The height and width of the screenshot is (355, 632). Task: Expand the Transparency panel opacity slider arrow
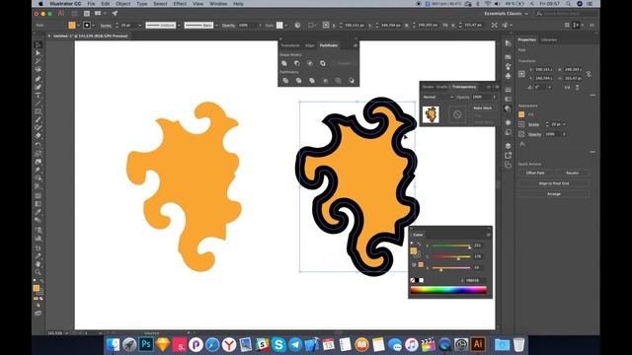(x=494, y=97)
